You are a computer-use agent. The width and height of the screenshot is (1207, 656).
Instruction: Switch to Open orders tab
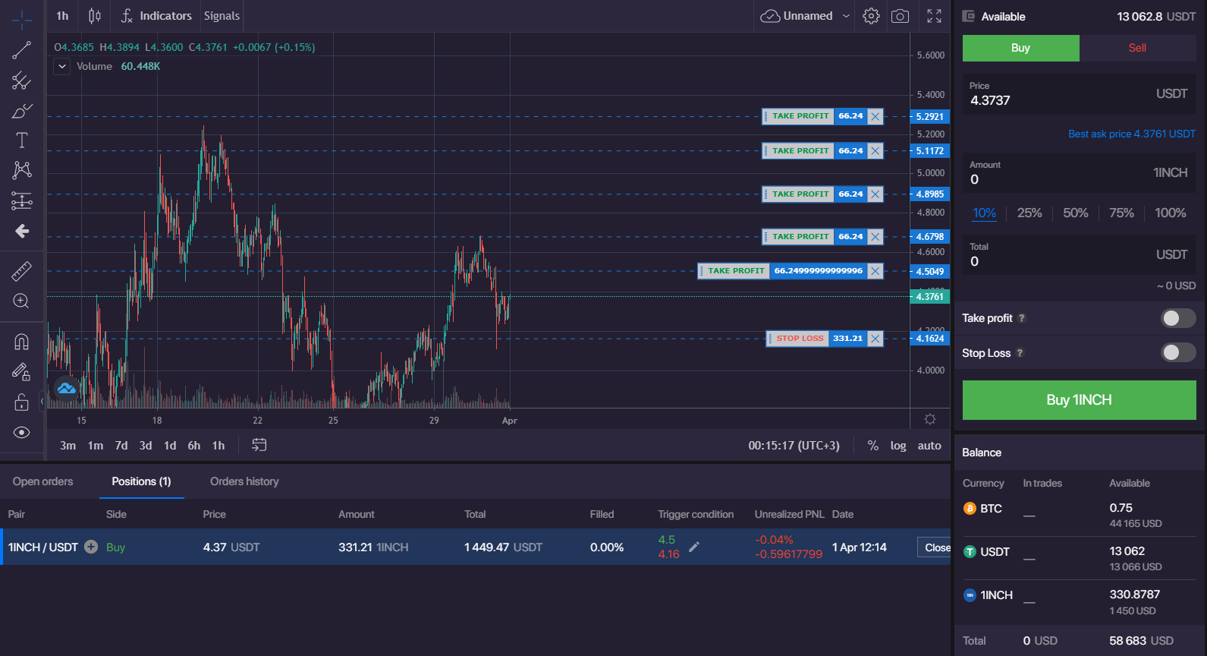(43, 481)
